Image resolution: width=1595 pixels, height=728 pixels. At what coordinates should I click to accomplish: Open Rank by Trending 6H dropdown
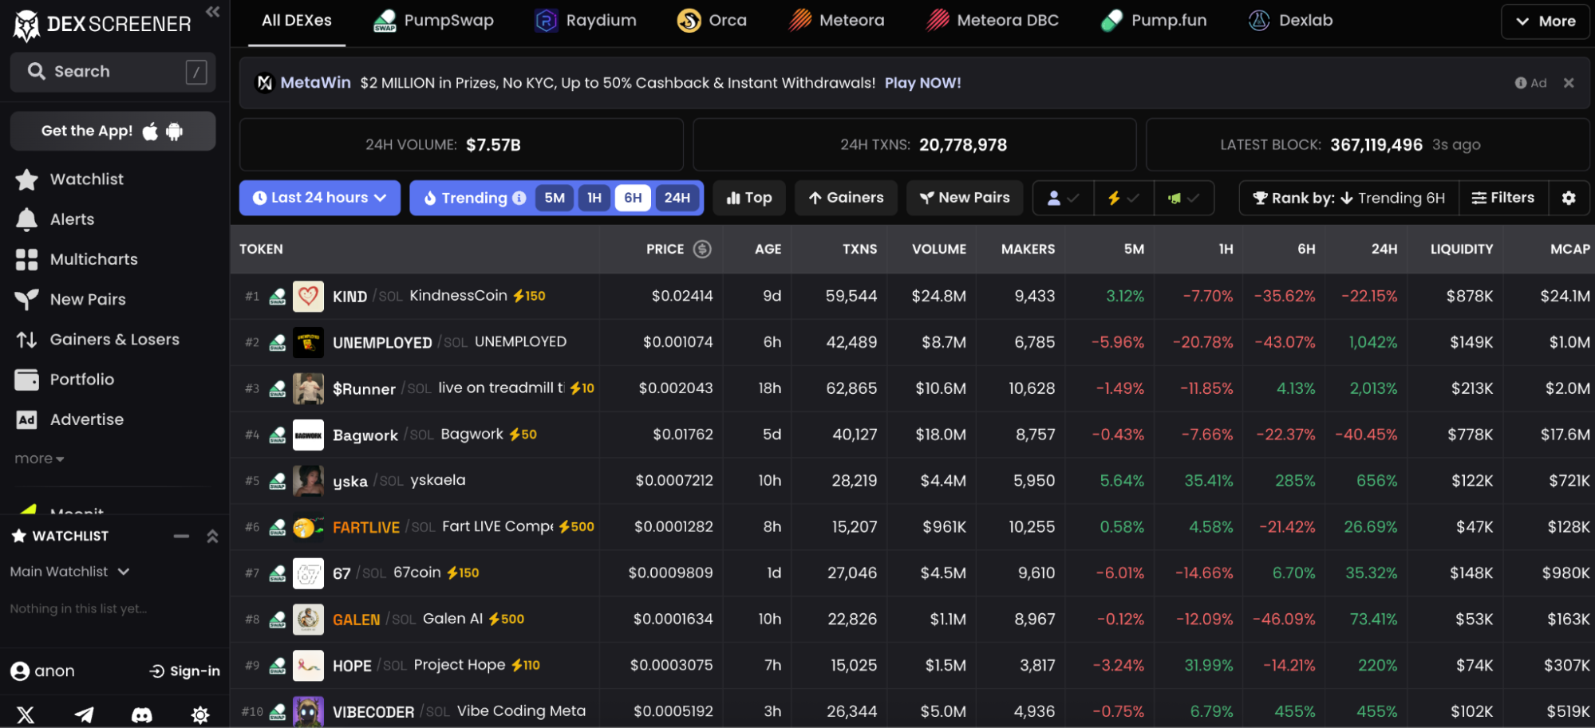1349,198
